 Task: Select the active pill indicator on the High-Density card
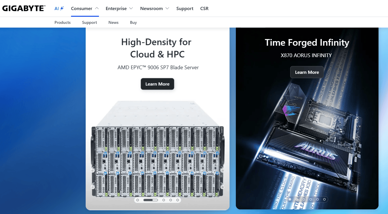(x=150, y=200)
